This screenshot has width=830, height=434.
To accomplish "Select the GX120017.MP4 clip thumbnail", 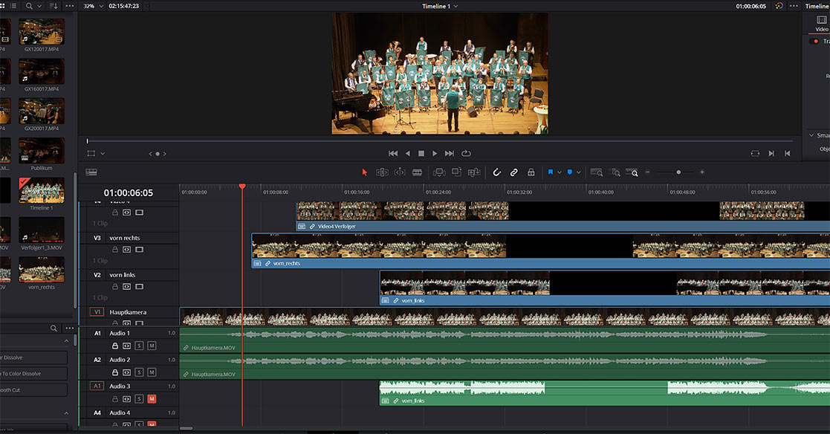I will pos(42,31).
